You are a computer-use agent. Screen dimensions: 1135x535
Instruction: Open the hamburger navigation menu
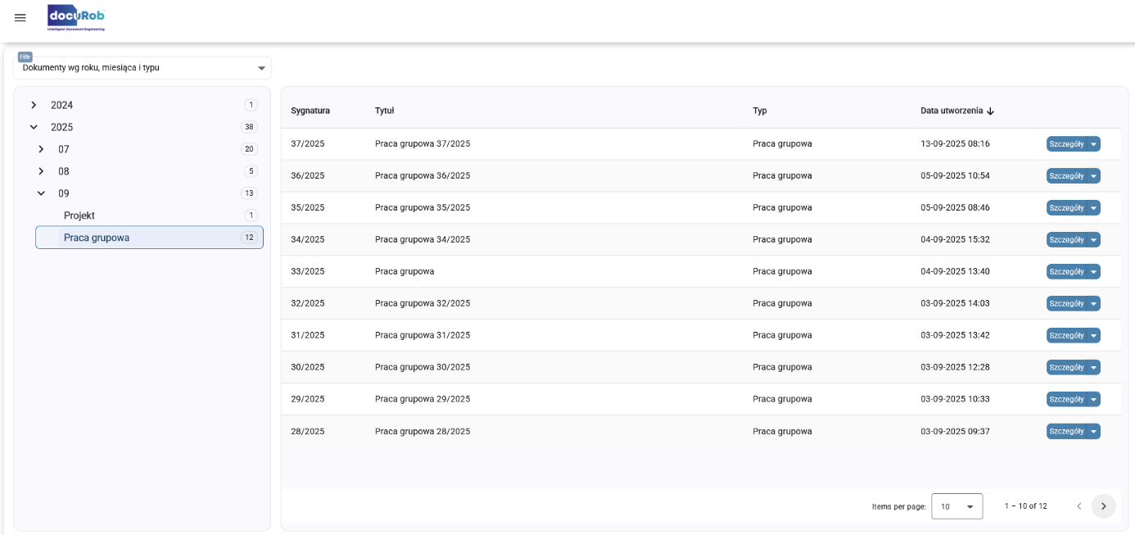[20, 18]
